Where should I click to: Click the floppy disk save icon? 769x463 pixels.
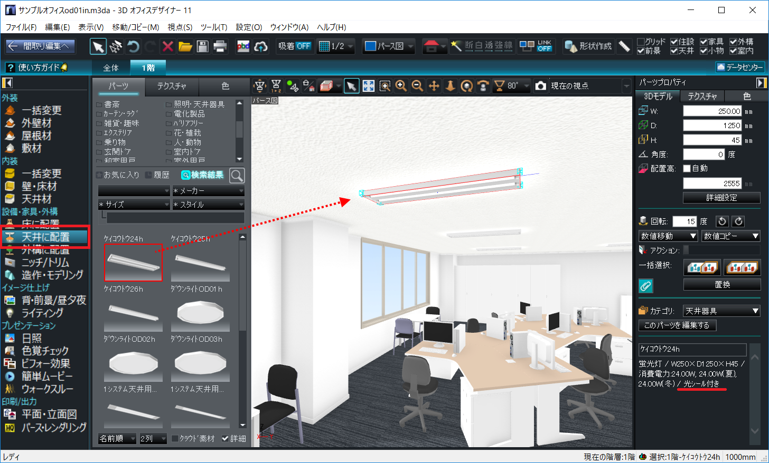pos(202,46)
